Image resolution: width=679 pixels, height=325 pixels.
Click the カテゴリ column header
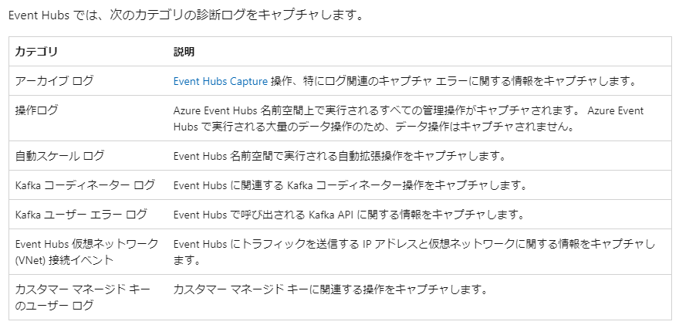click(36, 52)
